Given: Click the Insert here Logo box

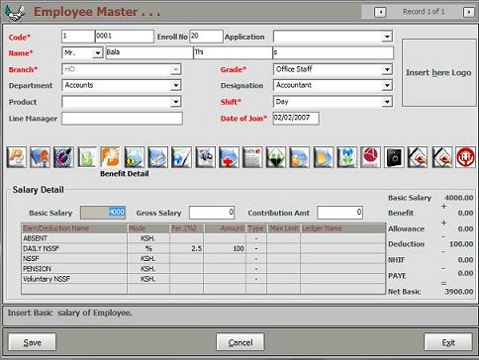Looking at the screenshot, I should (438, 72).
